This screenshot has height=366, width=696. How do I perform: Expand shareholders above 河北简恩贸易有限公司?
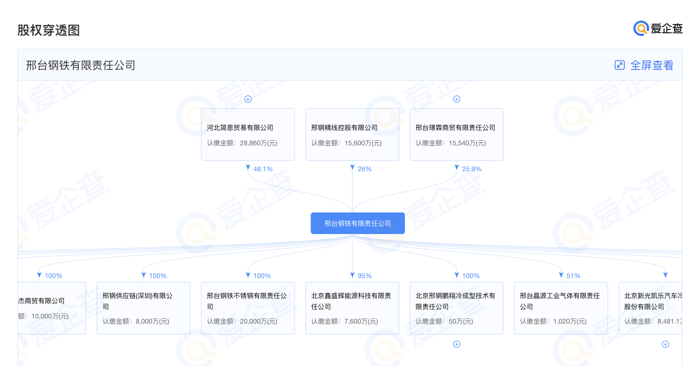(248, 99)
